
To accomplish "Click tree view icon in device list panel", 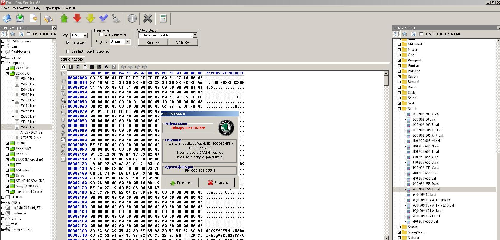I will point(4,34).
